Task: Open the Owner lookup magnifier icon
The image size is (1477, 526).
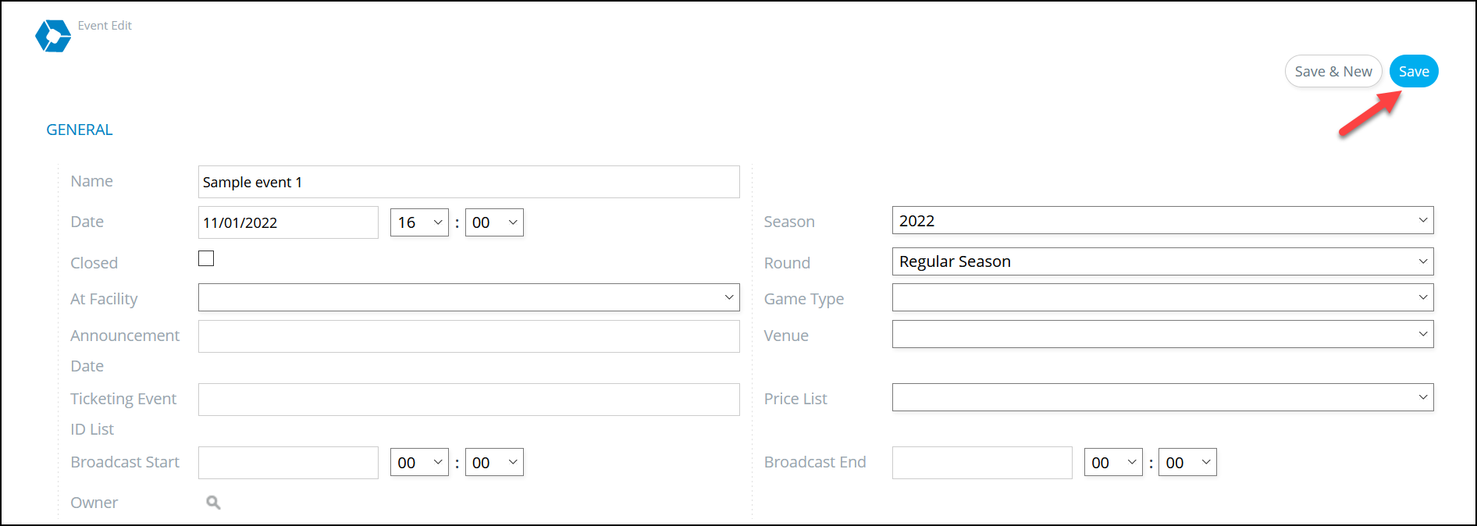Action: click(213, 503)
